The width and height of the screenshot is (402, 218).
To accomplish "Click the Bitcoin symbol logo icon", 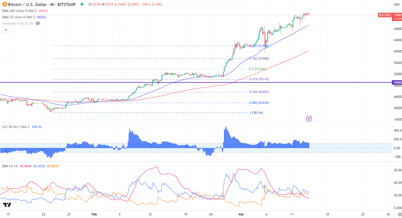I will (5, 4).
